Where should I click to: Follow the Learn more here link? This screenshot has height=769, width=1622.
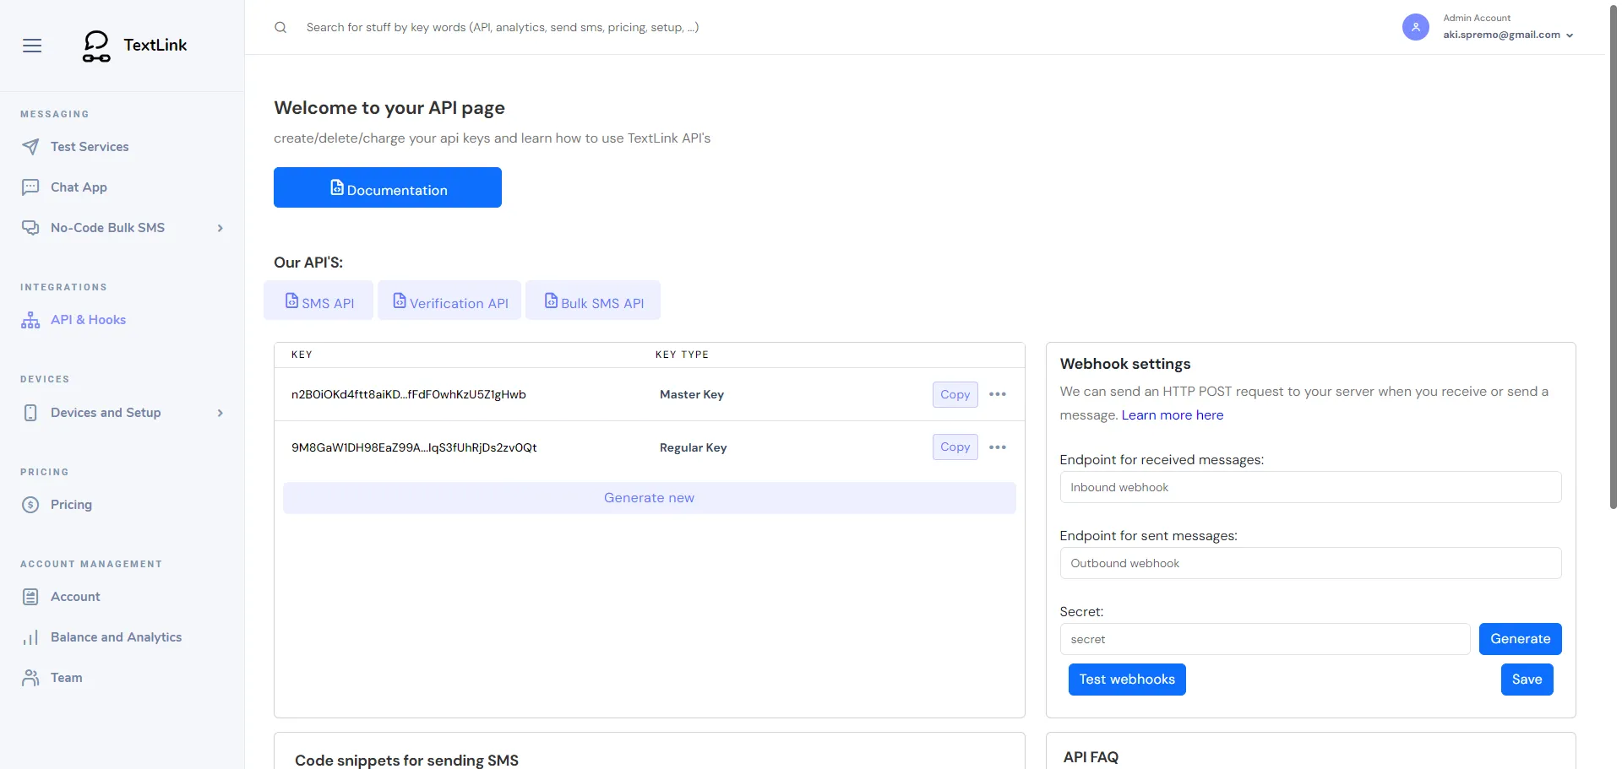point(1172,415)
